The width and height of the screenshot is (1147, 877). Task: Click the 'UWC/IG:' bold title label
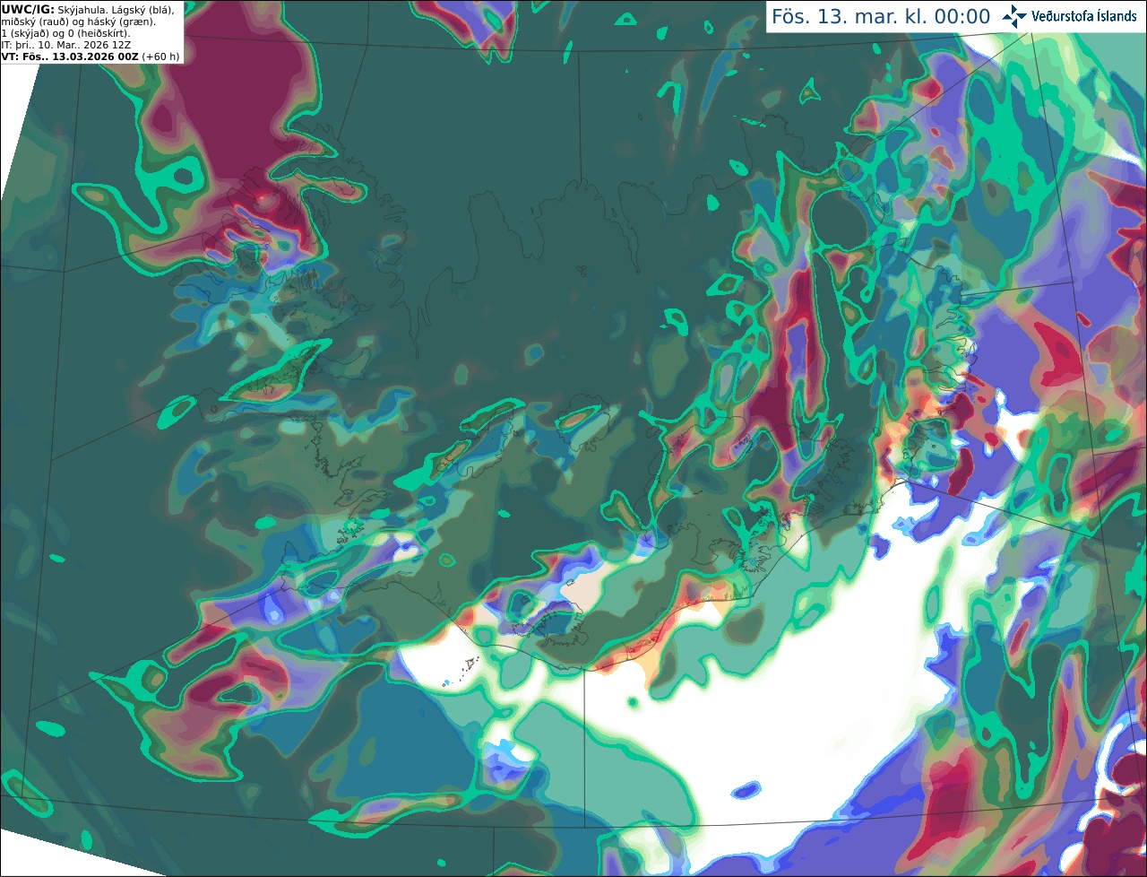(28, 9)
